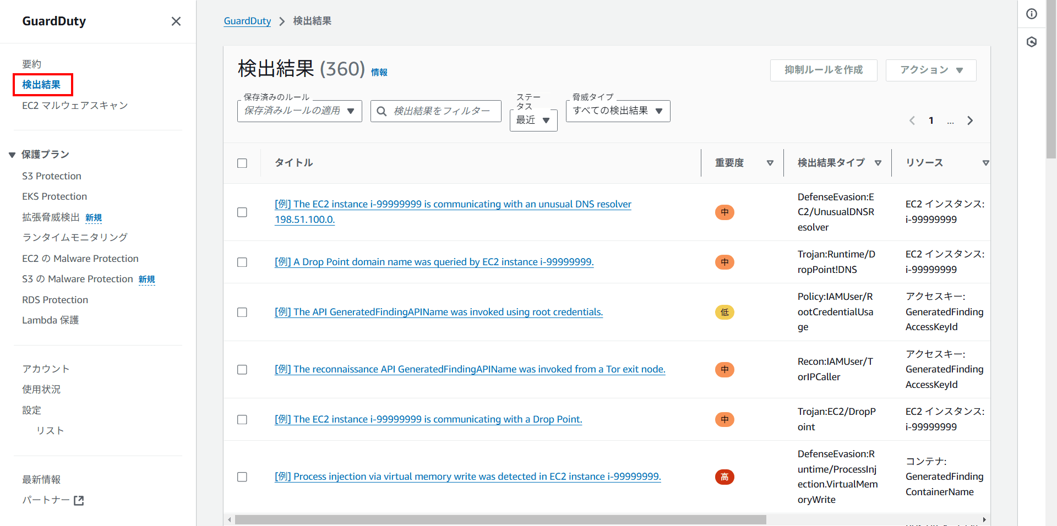
Task: Open S3 の Malware Protection page
Action: point(78,279)
